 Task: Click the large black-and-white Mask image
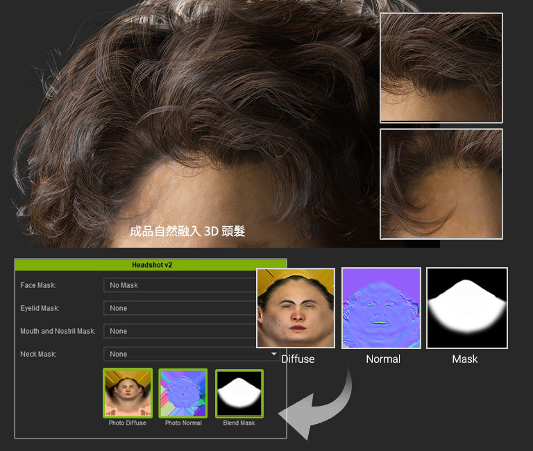click(466, 307)
